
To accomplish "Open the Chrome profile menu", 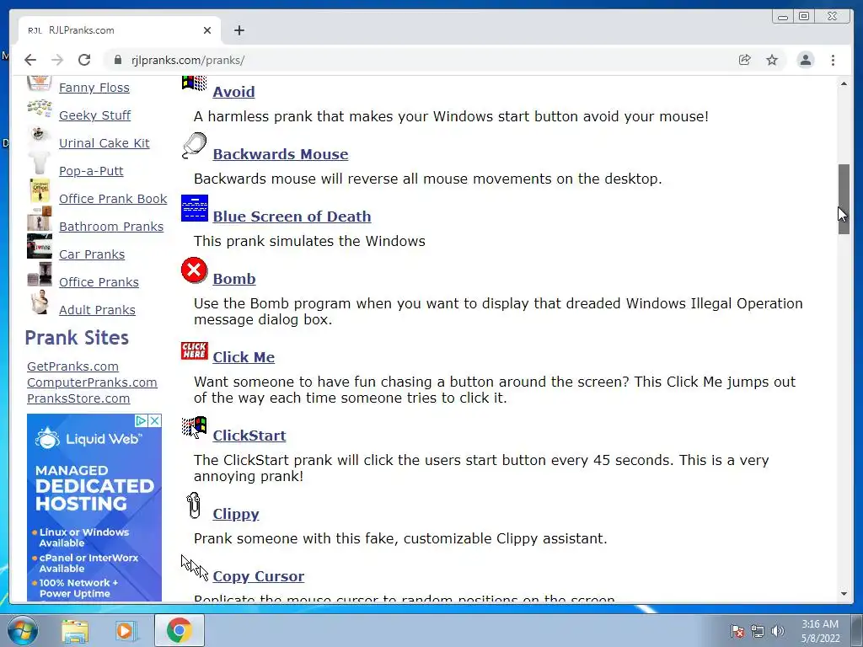I will click(805, 60).
